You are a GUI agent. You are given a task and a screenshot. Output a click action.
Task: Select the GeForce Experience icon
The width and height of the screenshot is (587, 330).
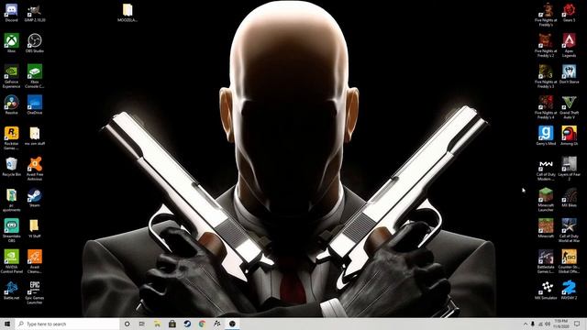pyautogui.click(x=11, y=76)
